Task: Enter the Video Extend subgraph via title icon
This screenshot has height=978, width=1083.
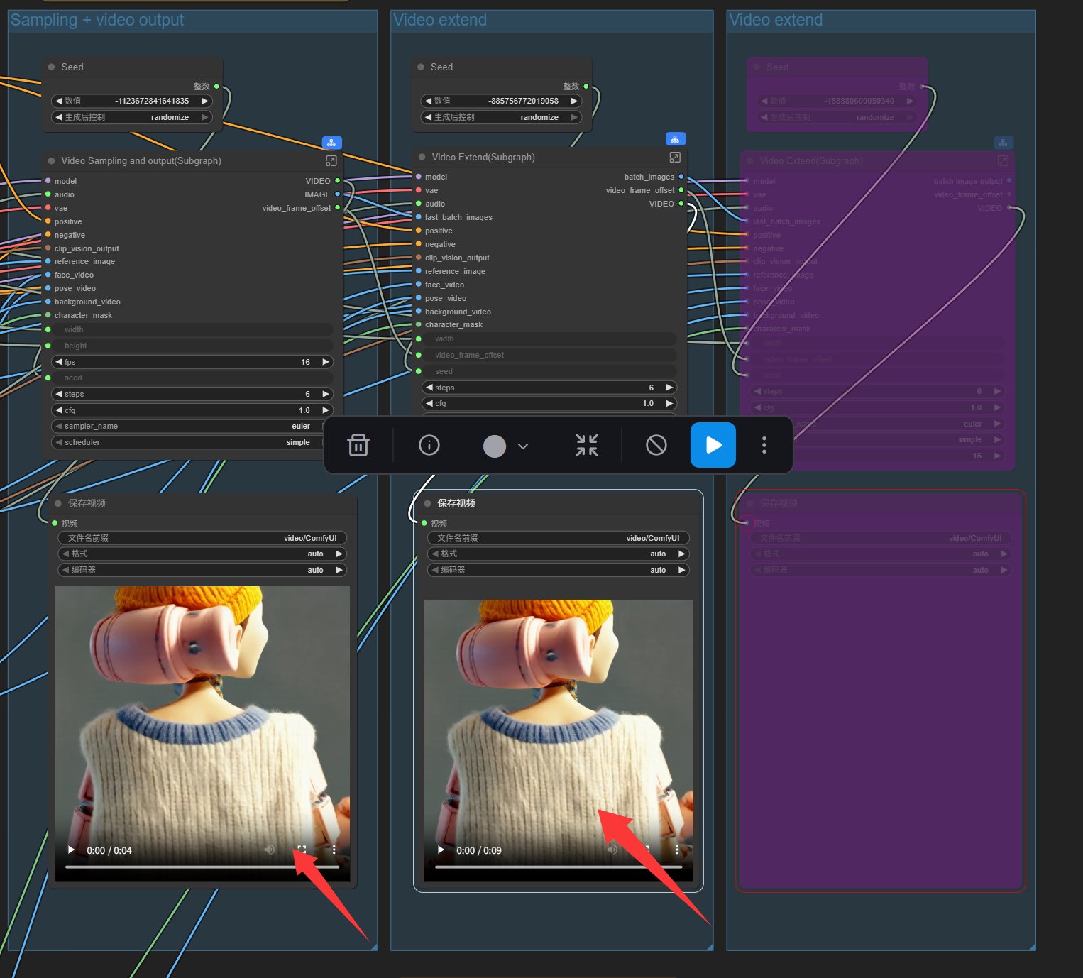Action: [x=674, y=157]
